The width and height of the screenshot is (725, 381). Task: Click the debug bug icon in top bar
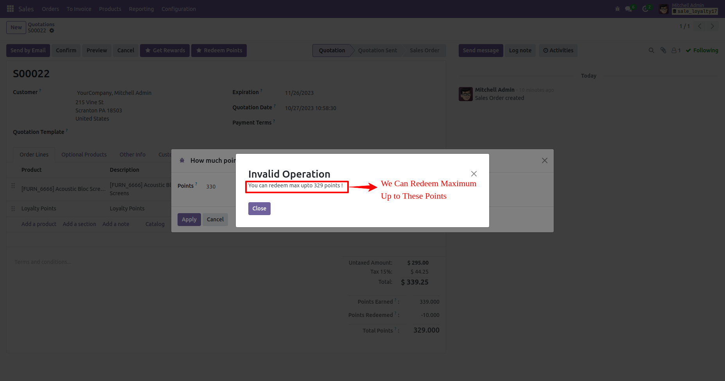click(x=617, y=9)
